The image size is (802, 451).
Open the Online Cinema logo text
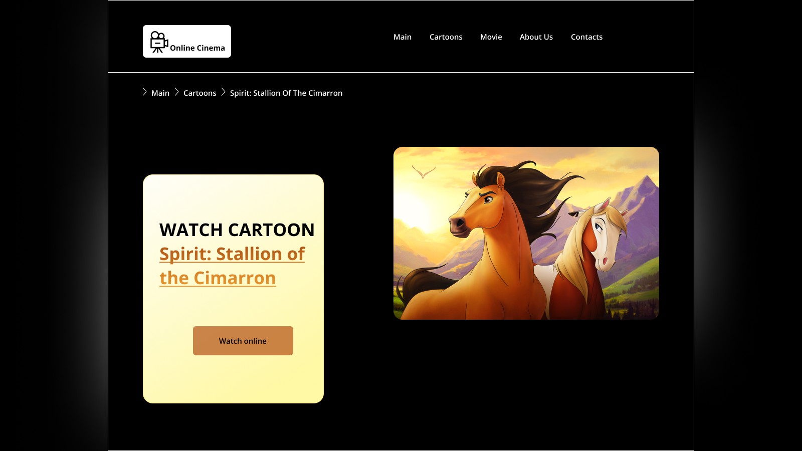coord(197,48)
